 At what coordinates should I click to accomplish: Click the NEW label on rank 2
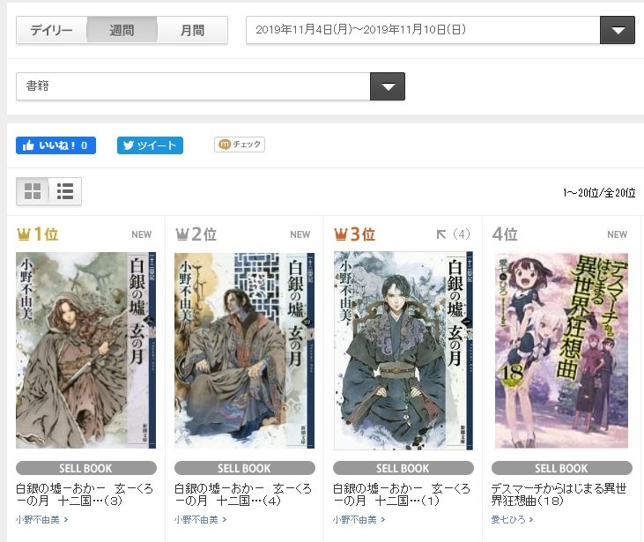300,234
